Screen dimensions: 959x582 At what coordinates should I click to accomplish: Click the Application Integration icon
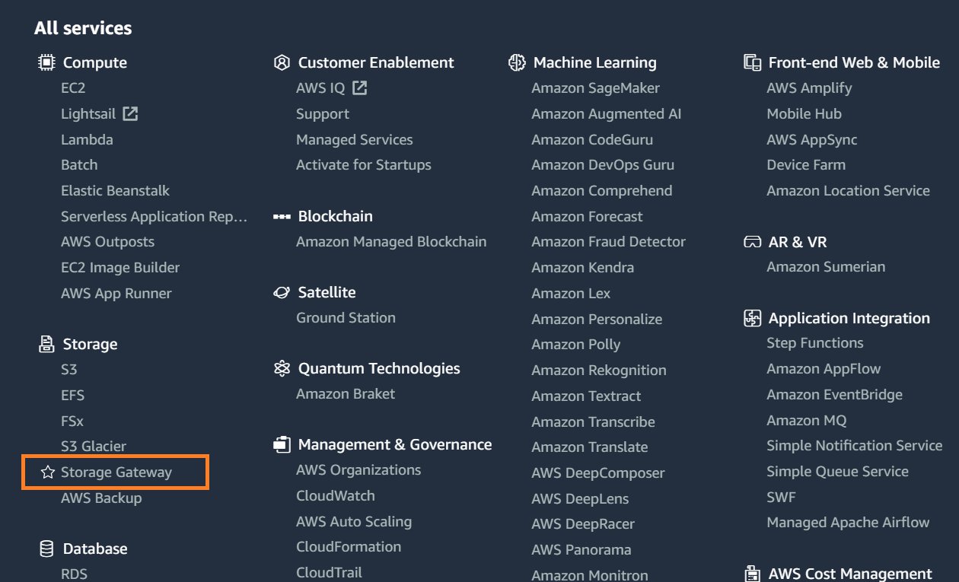click(x=752, y=318)
